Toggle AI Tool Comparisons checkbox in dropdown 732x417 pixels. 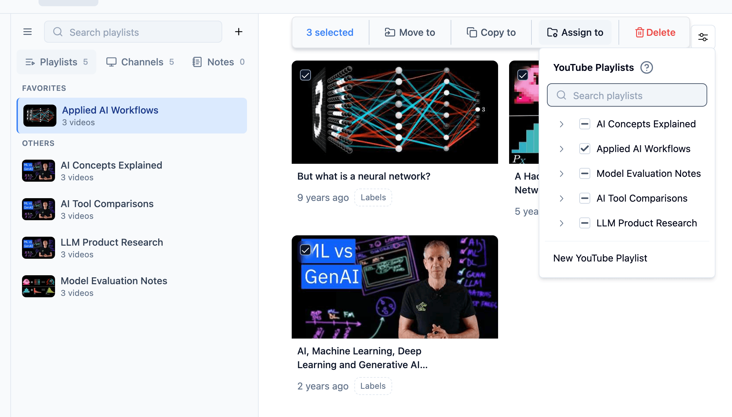585,198
